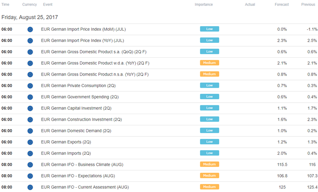Open EUR German Domestic Demand (2Q) event
The width and height of the screenshot is (318, 192).
click(x=76, y=131)
